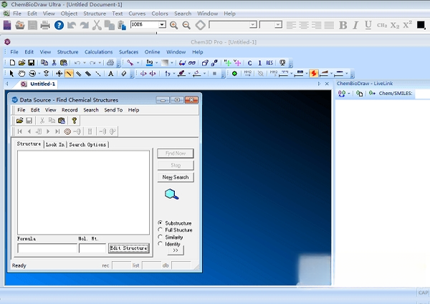Open the ChemBioDraw font name dropdown

tap(252, 24)
